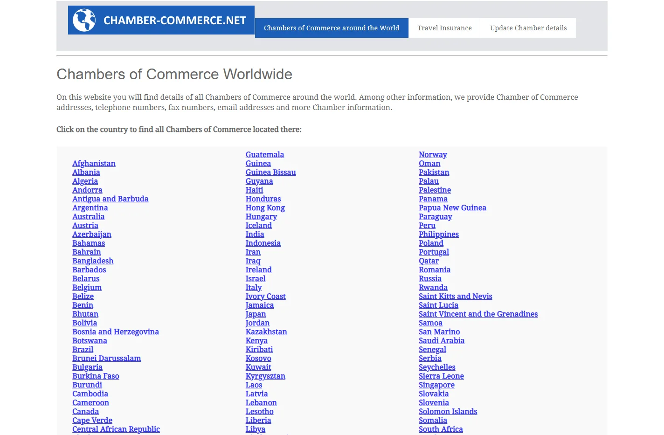Open Update Chamber details tab

coord(528,28)
